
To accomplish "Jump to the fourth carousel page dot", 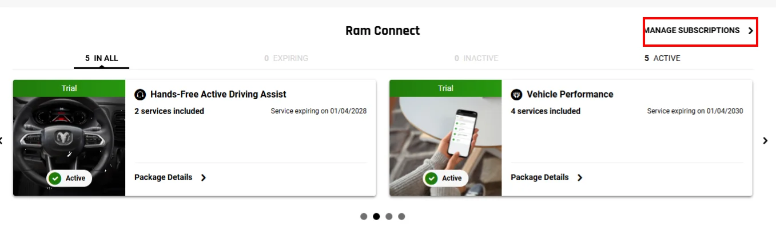I will (401, 217).
